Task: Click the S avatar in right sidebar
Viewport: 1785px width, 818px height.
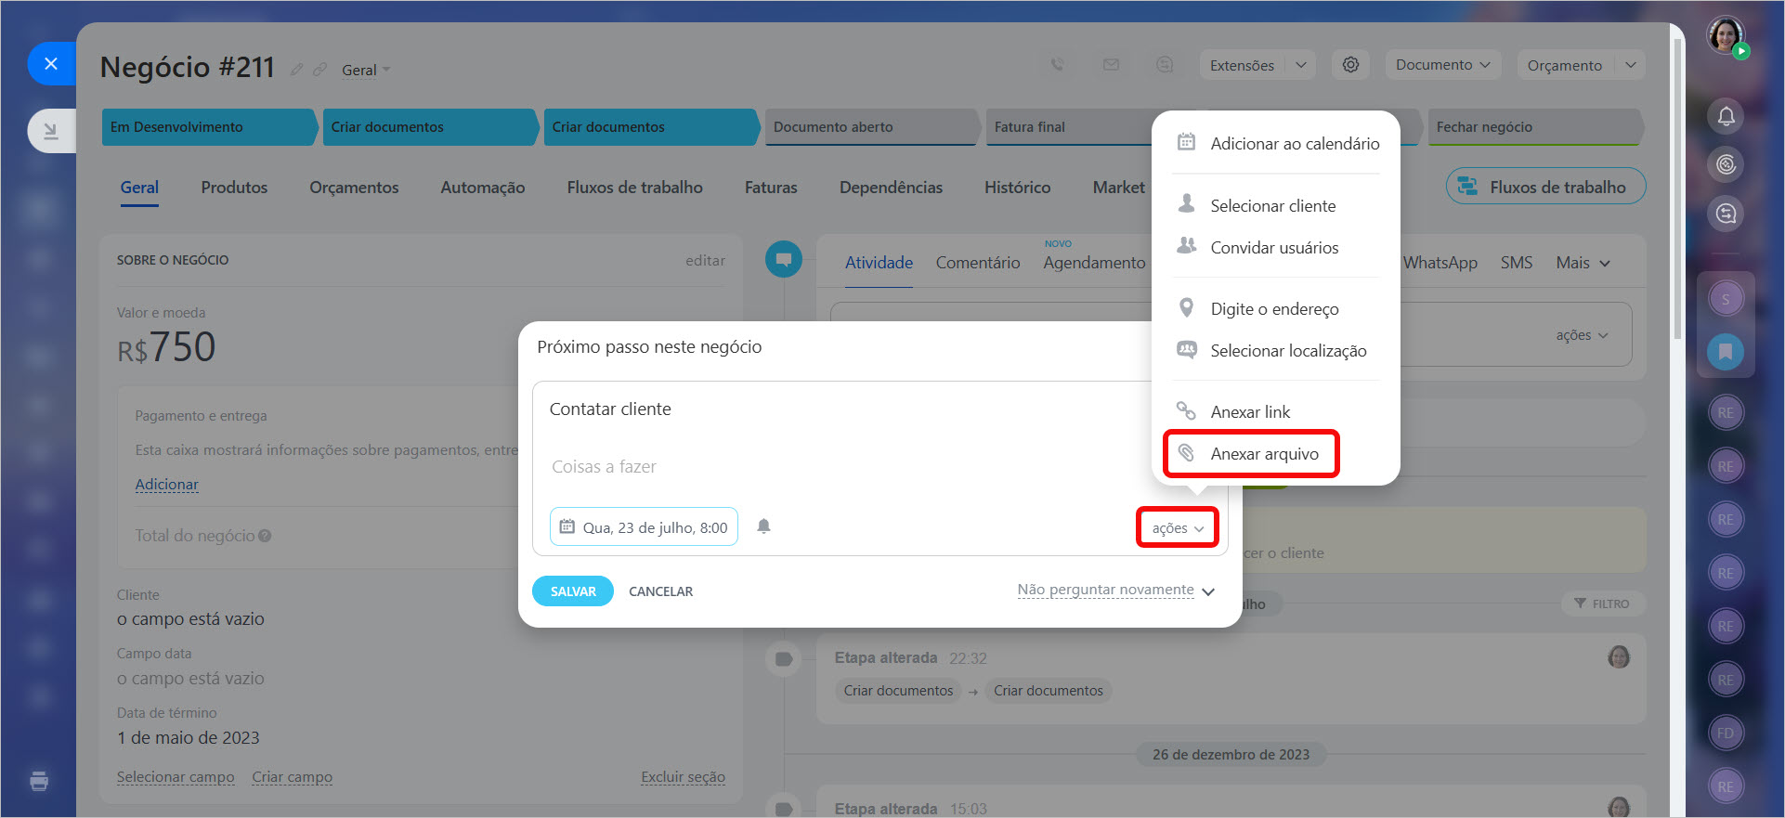Action: tap(1726, 299)
